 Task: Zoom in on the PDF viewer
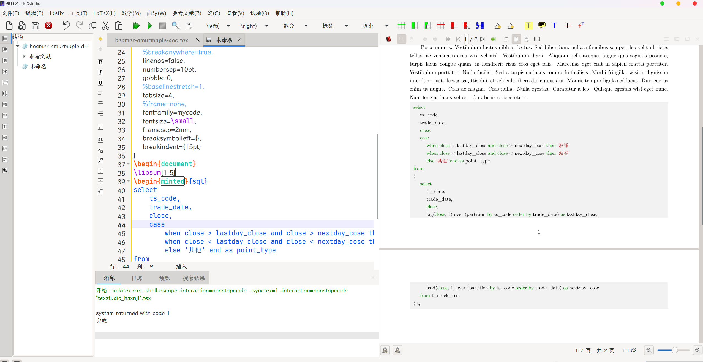pos(697,350)
